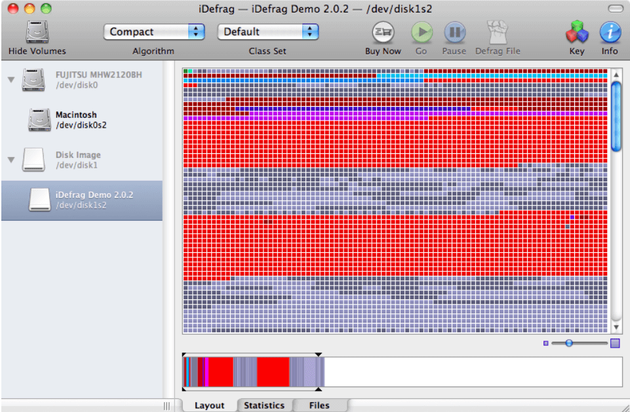Select the iDefrag Demo 2.0.2 volume
This screenshot has height=412, width=630.
click(82, 200)
